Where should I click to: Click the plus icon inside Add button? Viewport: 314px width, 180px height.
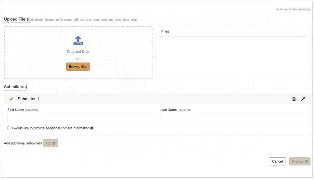coord(54,143)
